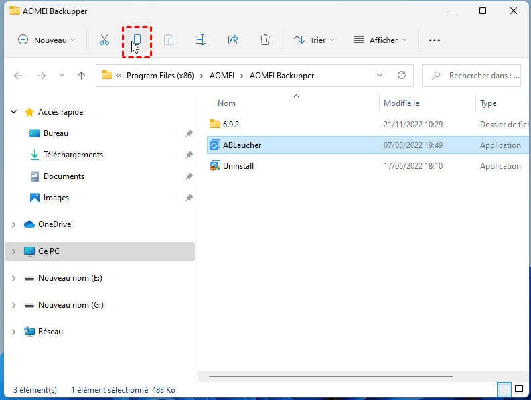Screen dimensions: 531x400
Task: Click the folder icon in address bar
Action: 107,75
